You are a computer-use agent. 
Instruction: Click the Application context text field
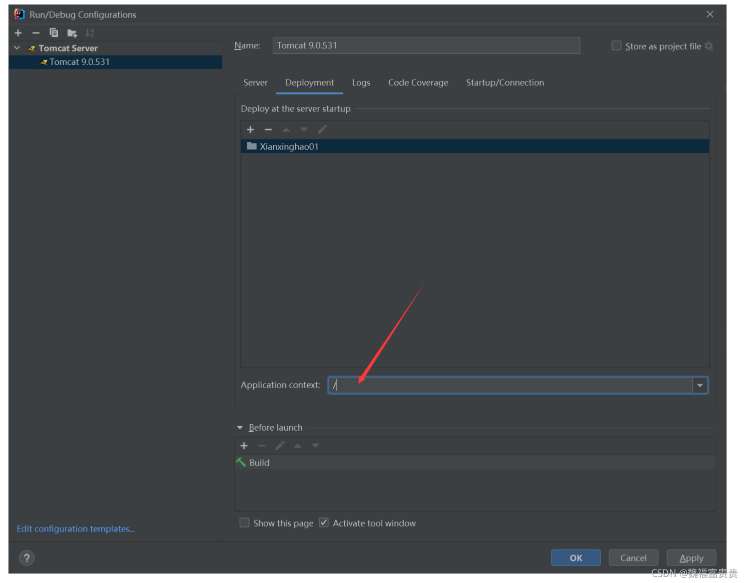pyautogui.click(x=510, y=385)
